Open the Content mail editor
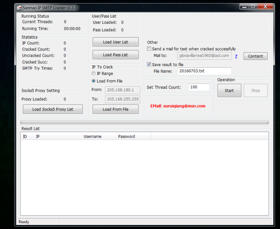Screen dimensions: 280x229 (x=255, y=56)
